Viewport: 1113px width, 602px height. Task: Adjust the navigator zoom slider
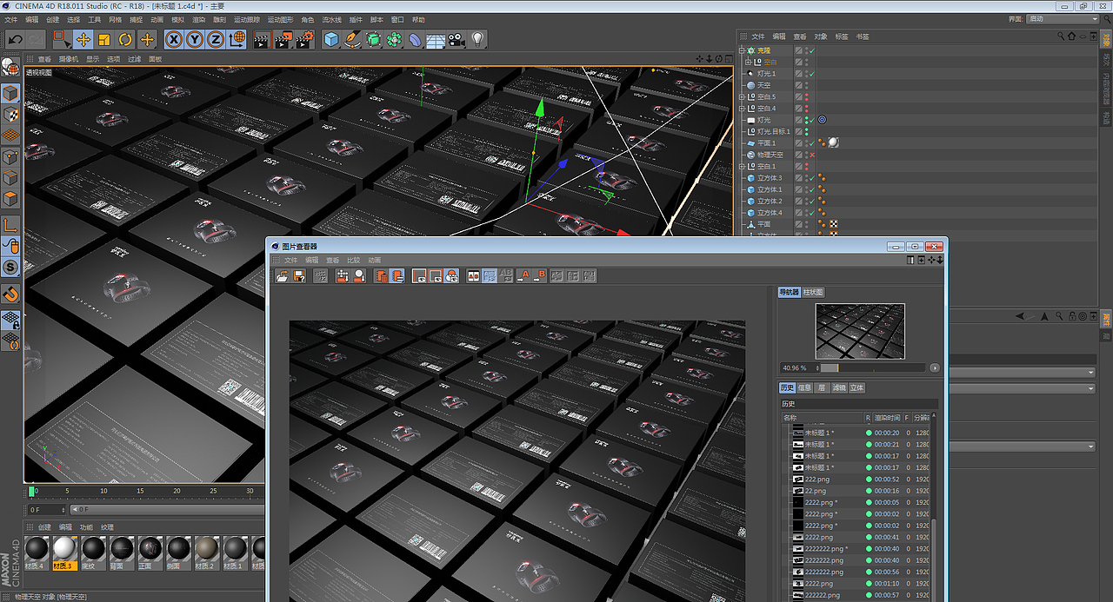pyautogui.click(x=871, y=367)
